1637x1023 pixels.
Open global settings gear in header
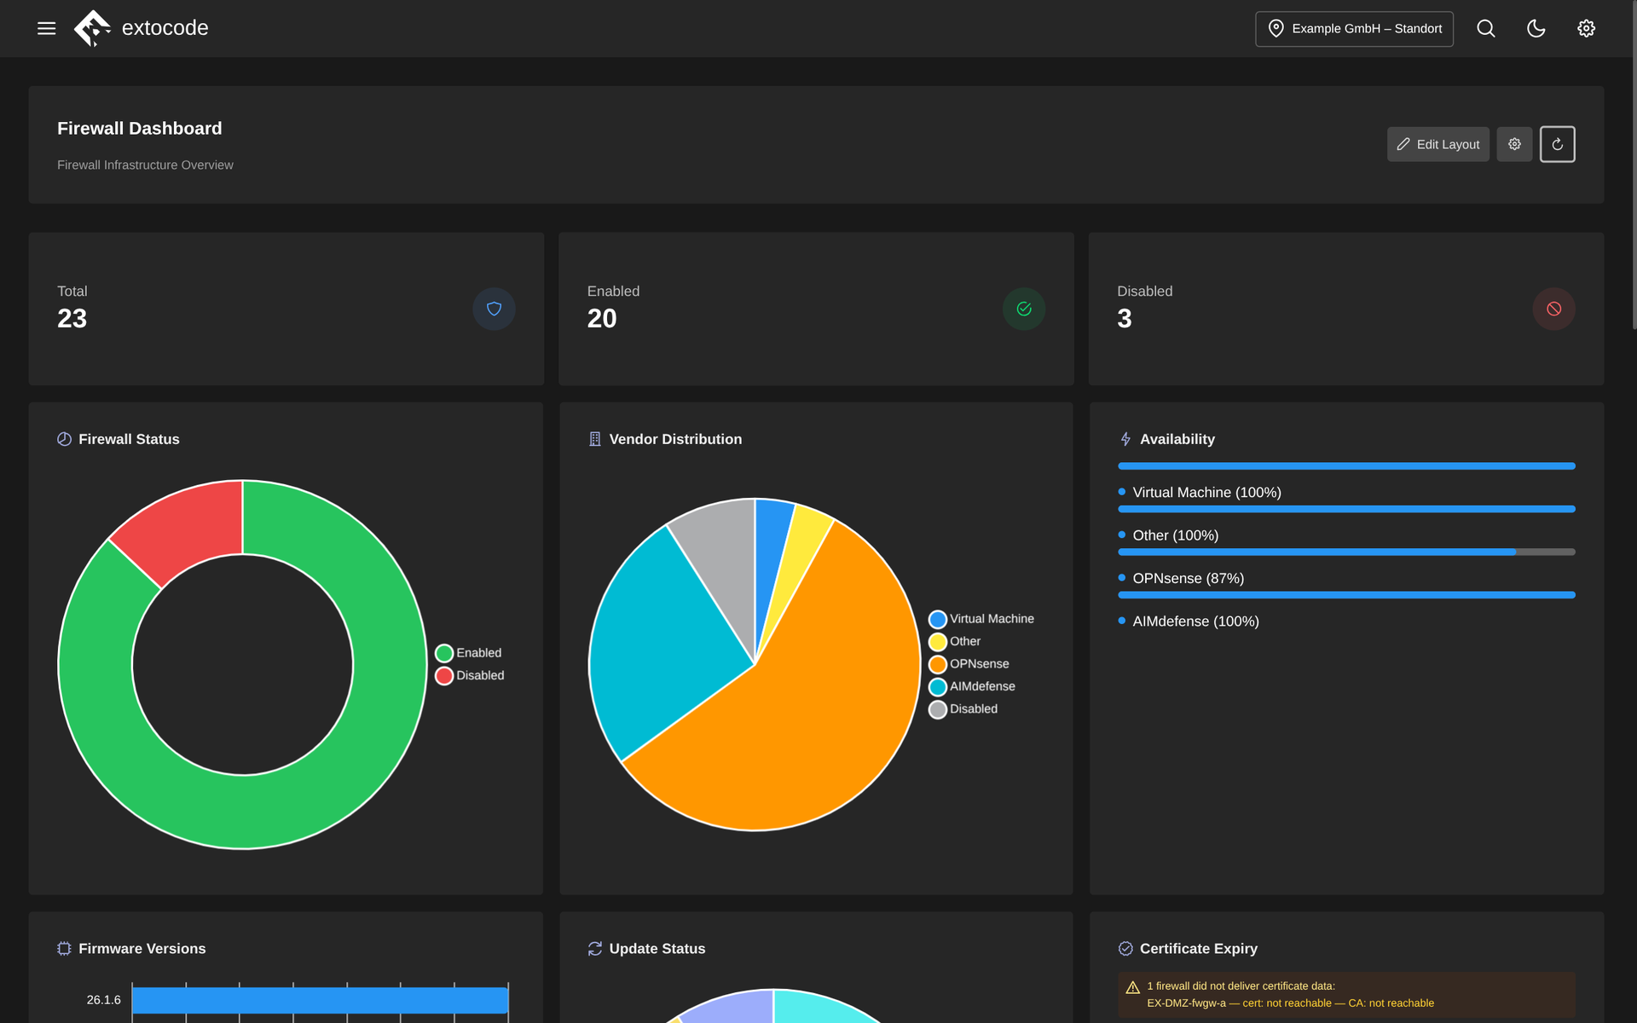tap(1586, 28)
